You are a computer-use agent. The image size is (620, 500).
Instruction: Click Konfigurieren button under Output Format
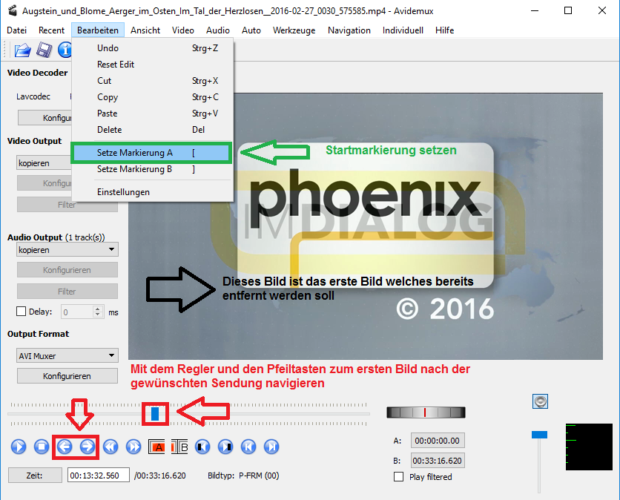pyautogui.click(x=67, y=376)
